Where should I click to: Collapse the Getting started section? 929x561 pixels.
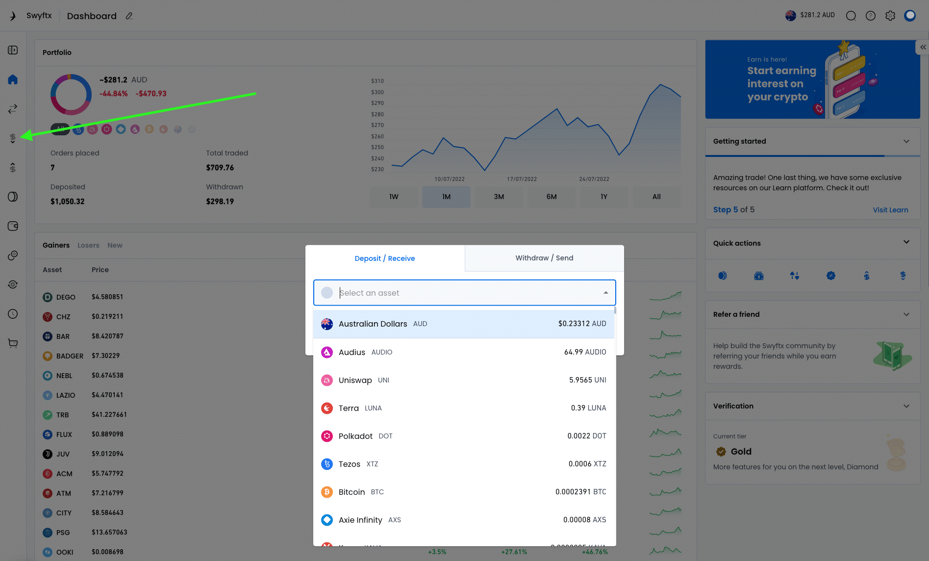[906, 141]
